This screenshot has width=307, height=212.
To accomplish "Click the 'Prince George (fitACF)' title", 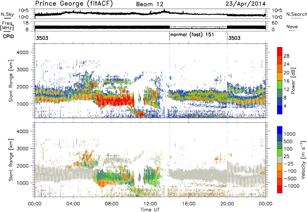I will coord(74,3).
